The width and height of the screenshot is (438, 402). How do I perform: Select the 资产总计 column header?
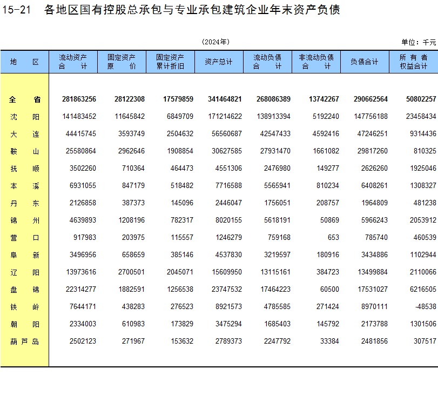click(x=219, y=62)
